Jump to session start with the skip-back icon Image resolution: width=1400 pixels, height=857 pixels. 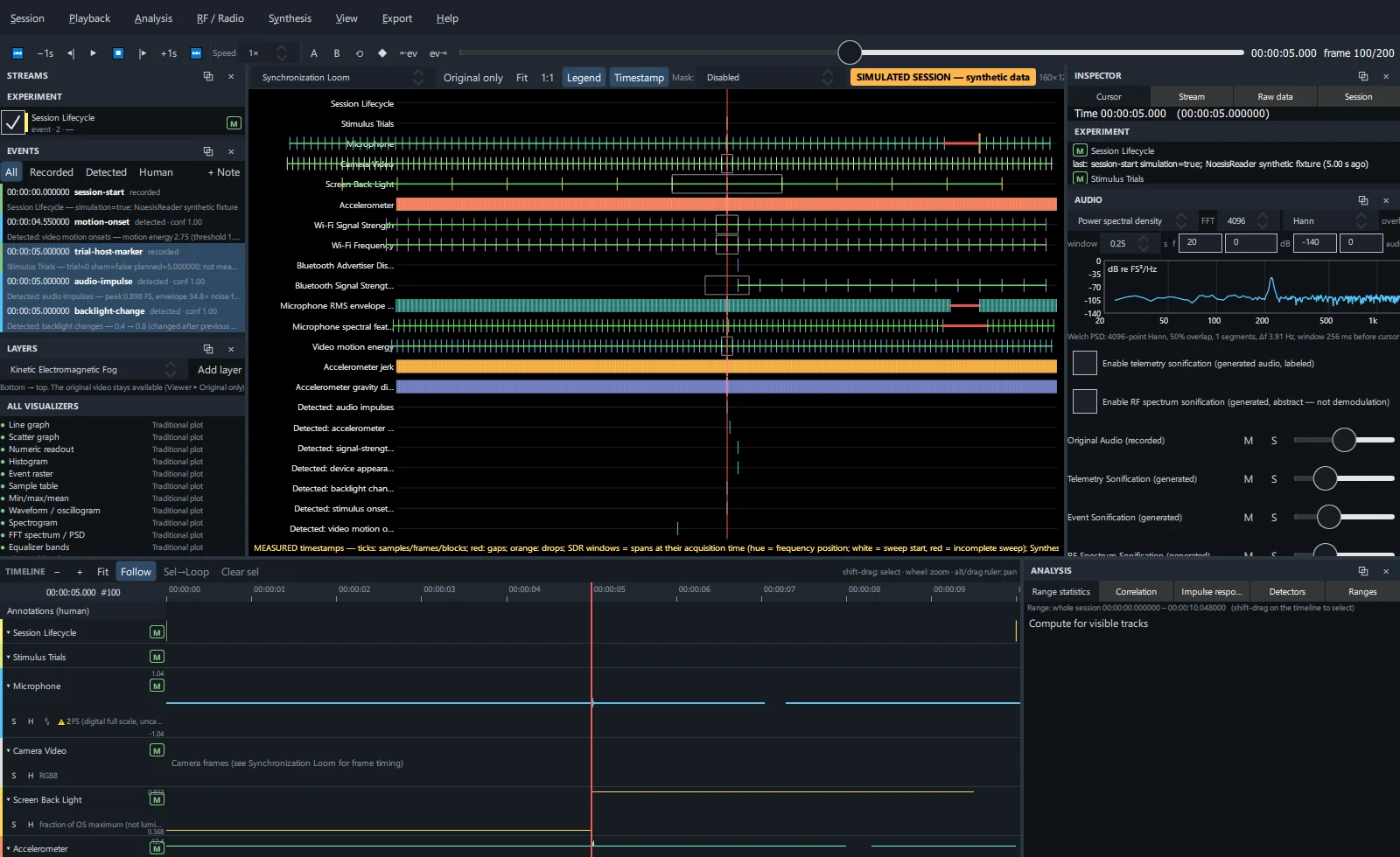pyautogui.click(x=17, y=53)
